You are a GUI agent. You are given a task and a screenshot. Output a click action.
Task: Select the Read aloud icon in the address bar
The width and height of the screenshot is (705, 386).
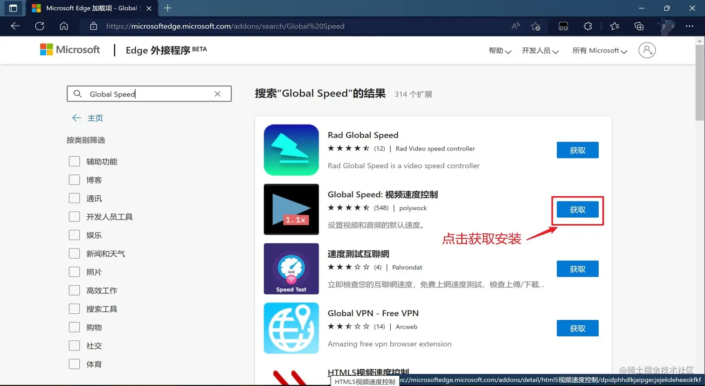click(516, 26)
